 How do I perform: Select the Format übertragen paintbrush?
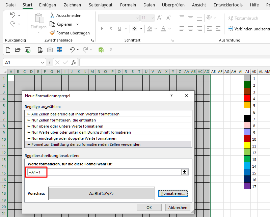coord(52,33)
